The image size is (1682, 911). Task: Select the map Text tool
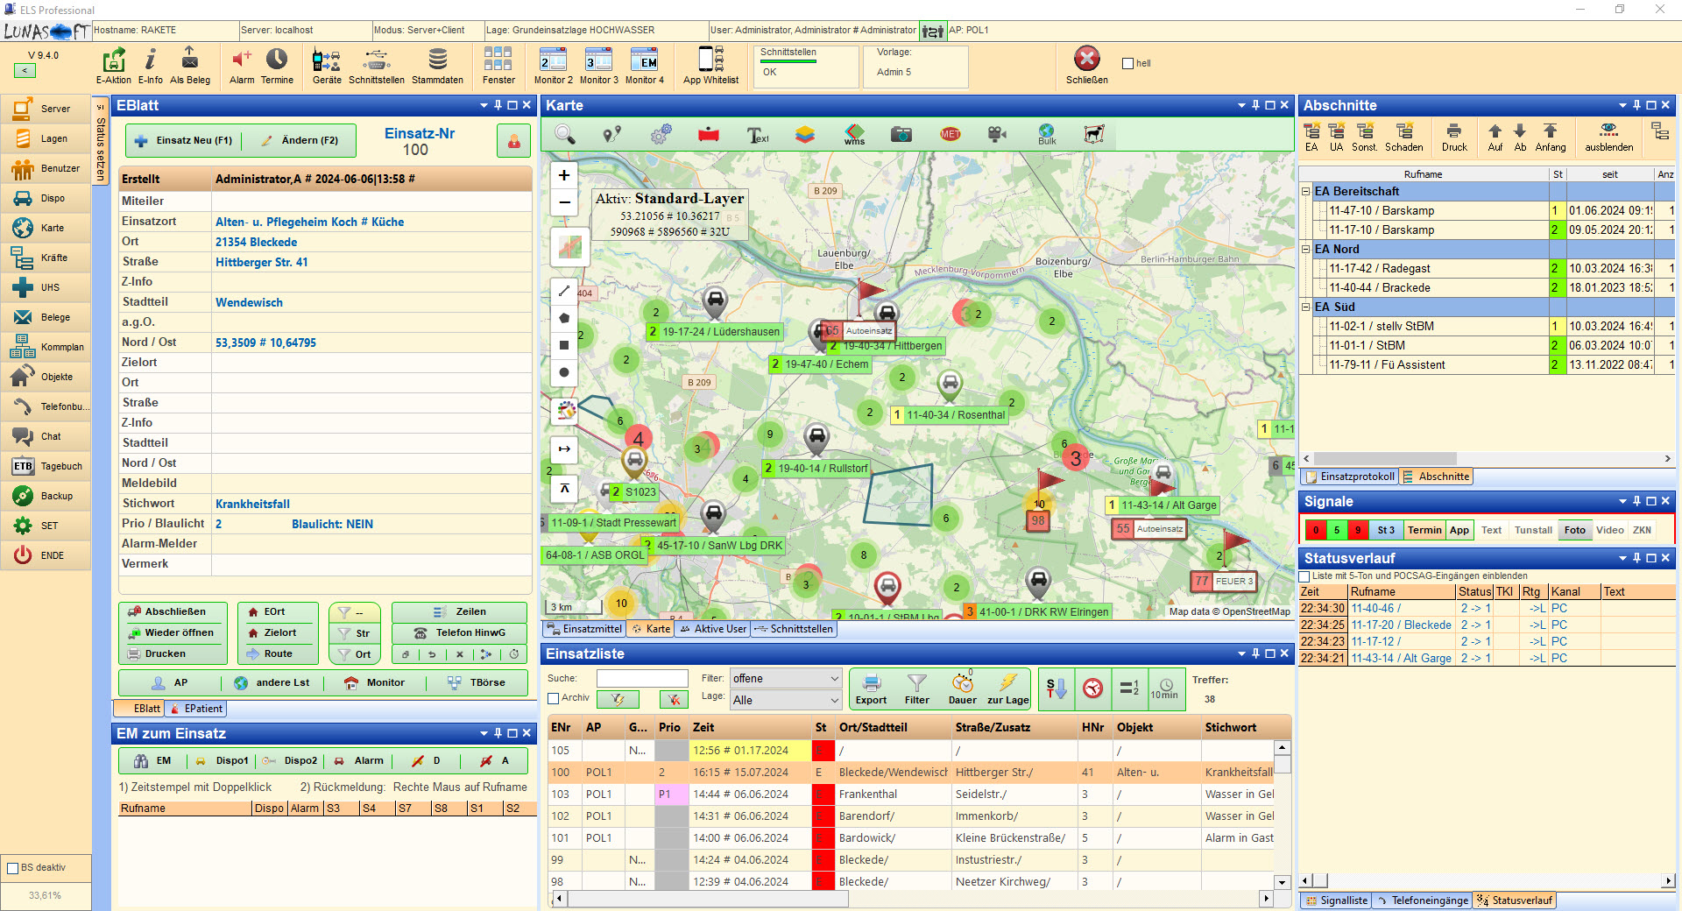[x=757, y=134]
